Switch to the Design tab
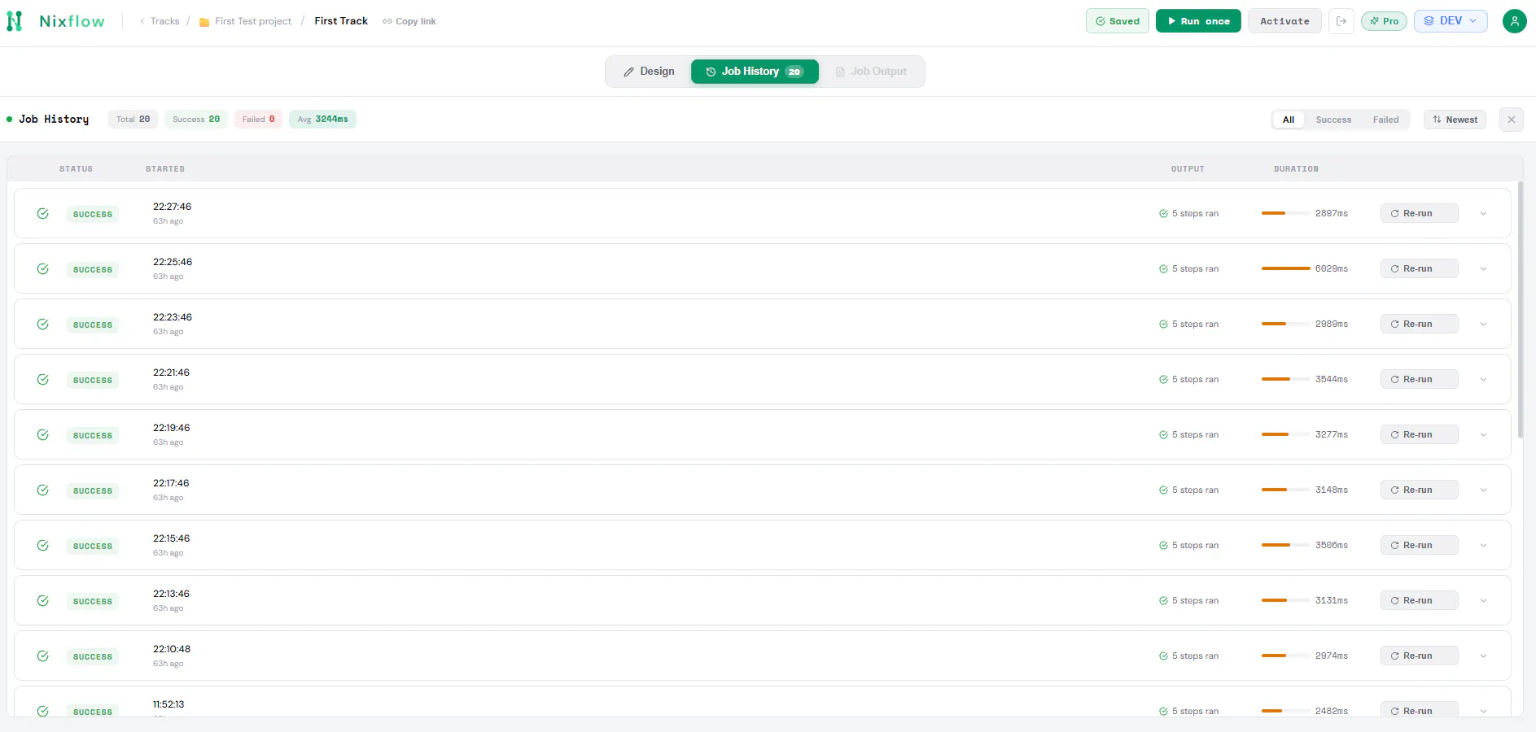The image size is (1536, 732). tap(649, 72)
